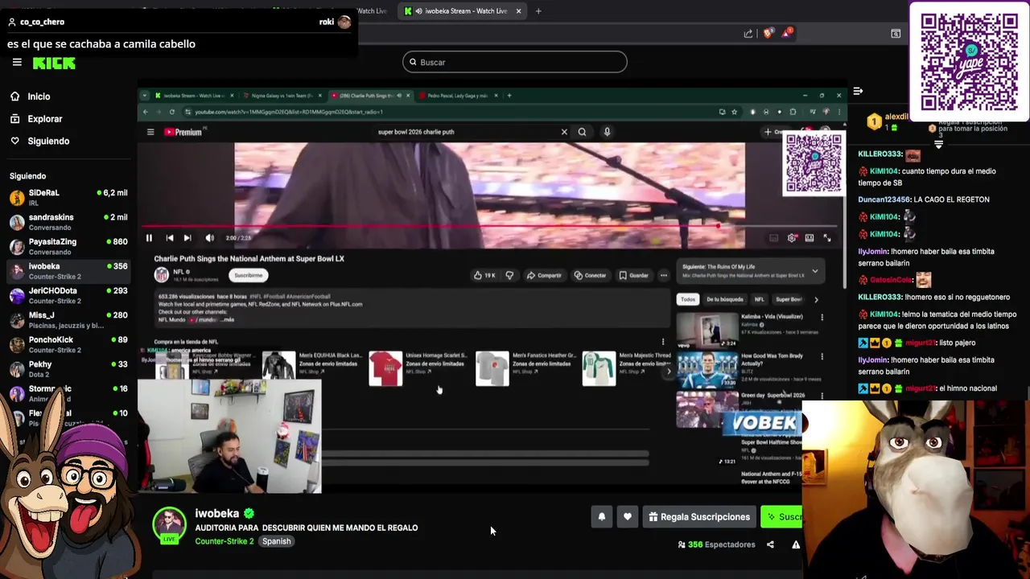Go to previous video in player

coord(169,238)
